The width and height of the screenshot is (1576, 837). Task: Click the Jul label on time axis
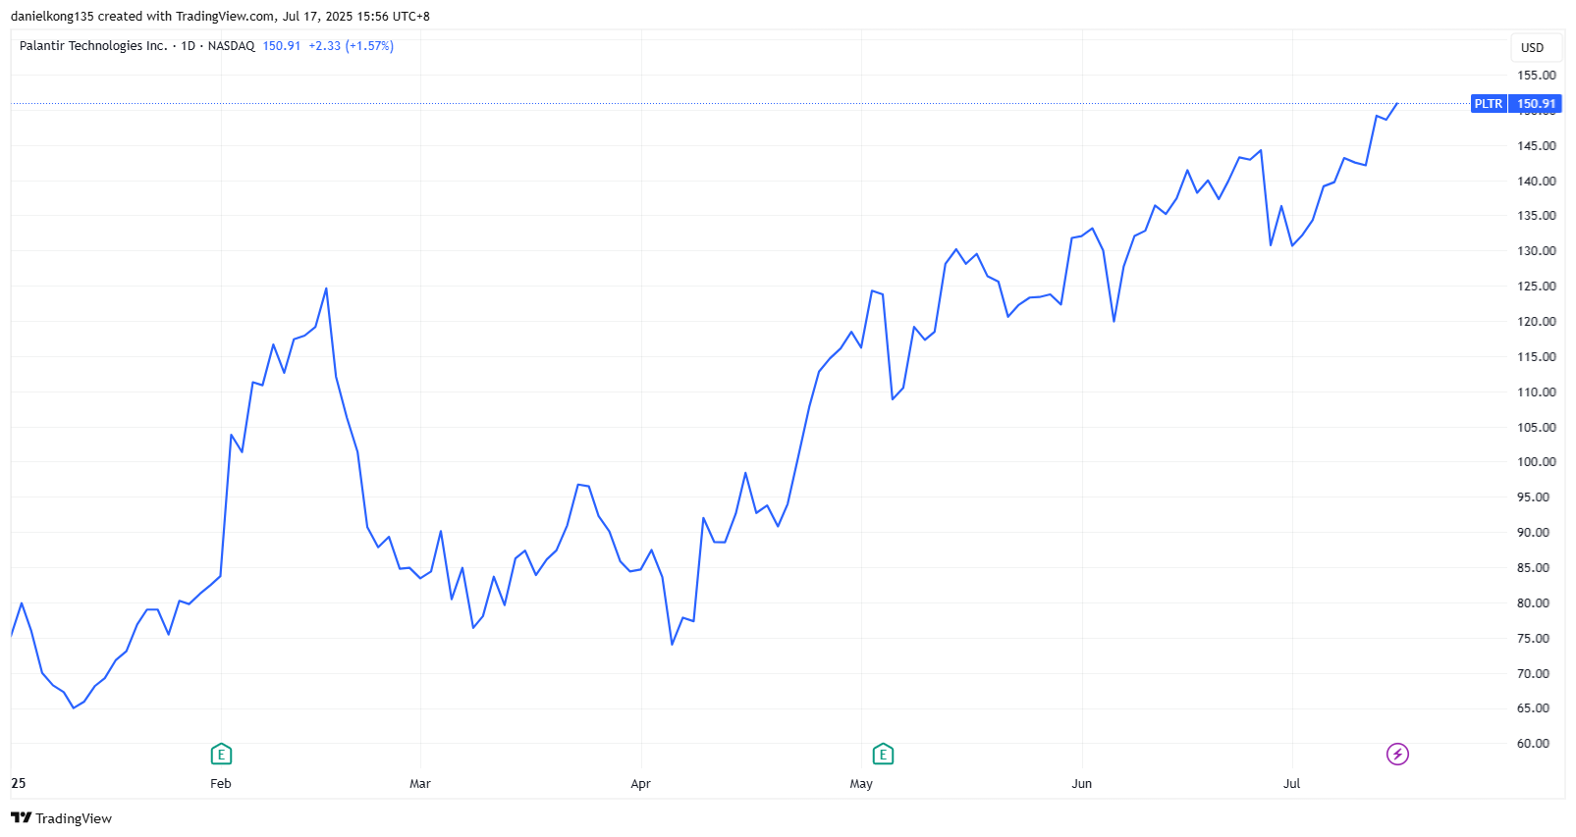coord(1291,783)
